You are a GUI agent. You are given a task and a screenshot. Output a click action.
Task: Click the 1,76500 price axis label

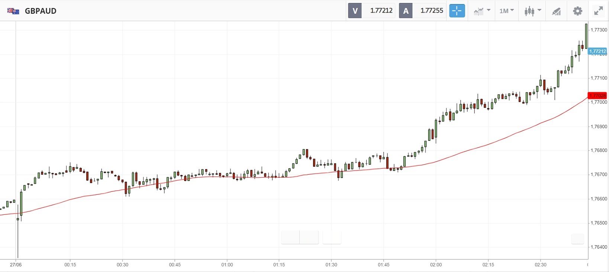(x=599, y=223)
